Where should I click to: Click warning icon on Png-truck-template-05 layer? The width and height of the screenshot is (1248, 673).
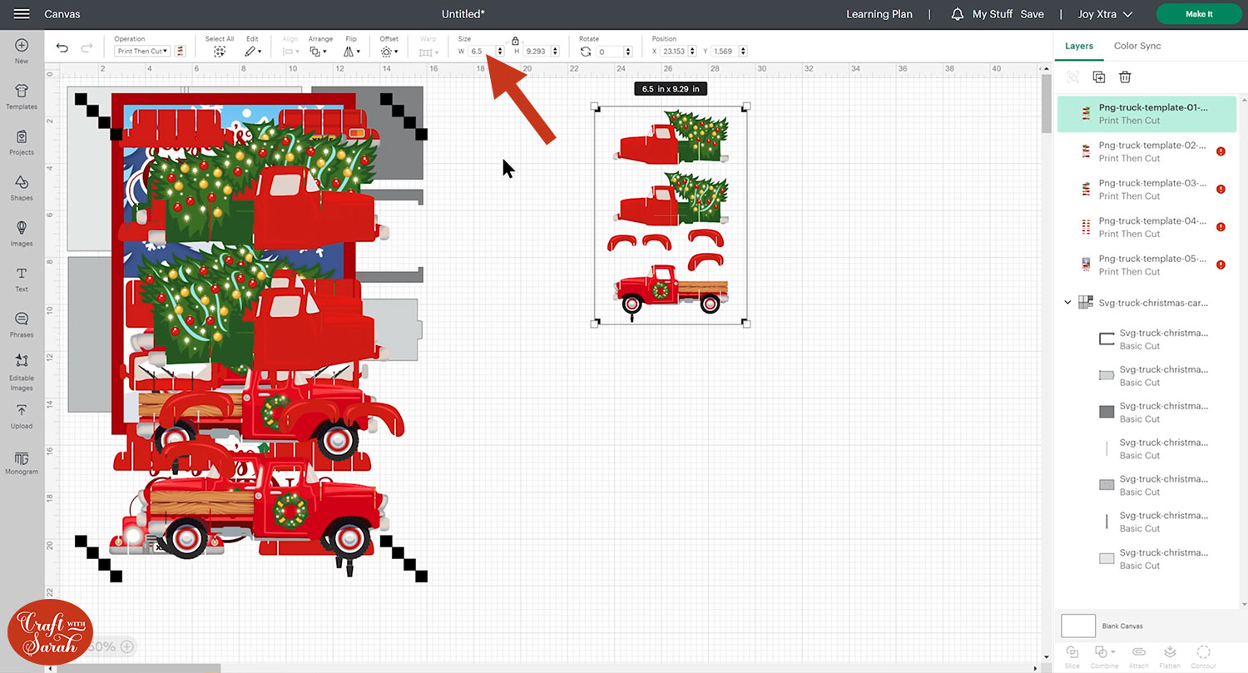coord(1221,265)
